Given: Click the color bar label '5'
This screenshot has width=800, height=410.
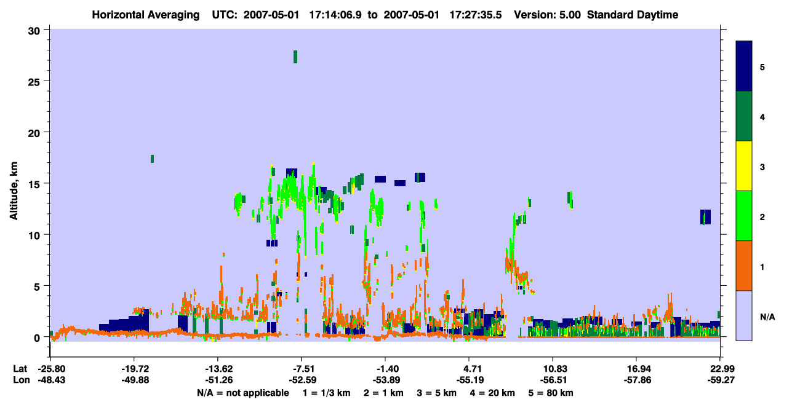Looking at the screenshot, I should click(762, 67).
